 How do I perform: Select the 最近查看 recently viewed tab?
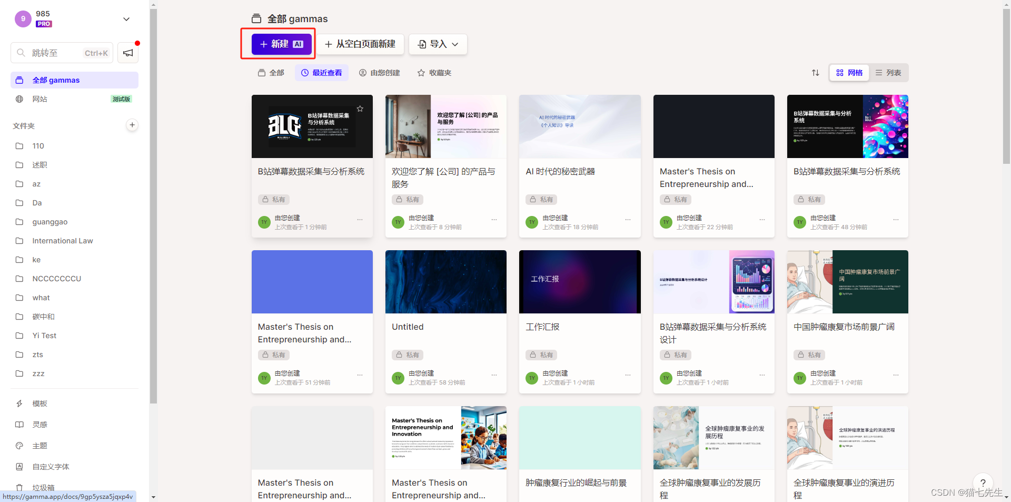(321, 73)
